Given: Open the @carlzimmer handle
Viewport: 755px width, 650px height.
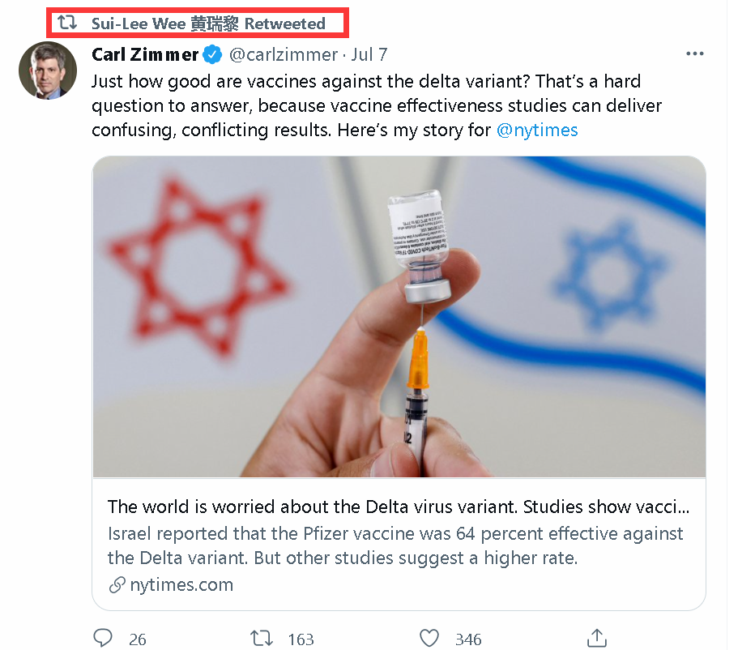Looking at the screenshot, I should tap(283, 55).
